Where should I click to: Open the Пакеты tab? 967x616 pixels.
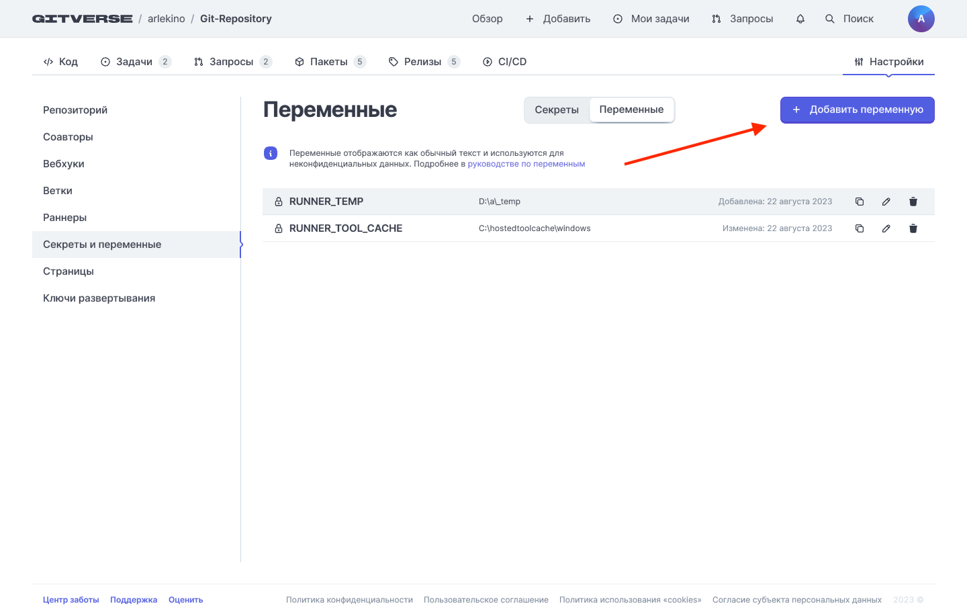coord(329,62)
